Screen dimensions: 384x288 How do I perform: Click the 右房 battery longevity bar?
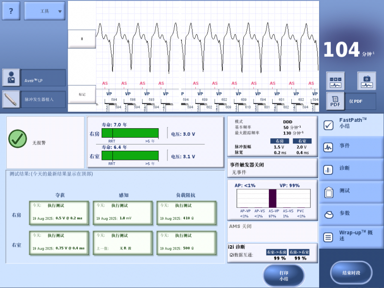[130, 133]
